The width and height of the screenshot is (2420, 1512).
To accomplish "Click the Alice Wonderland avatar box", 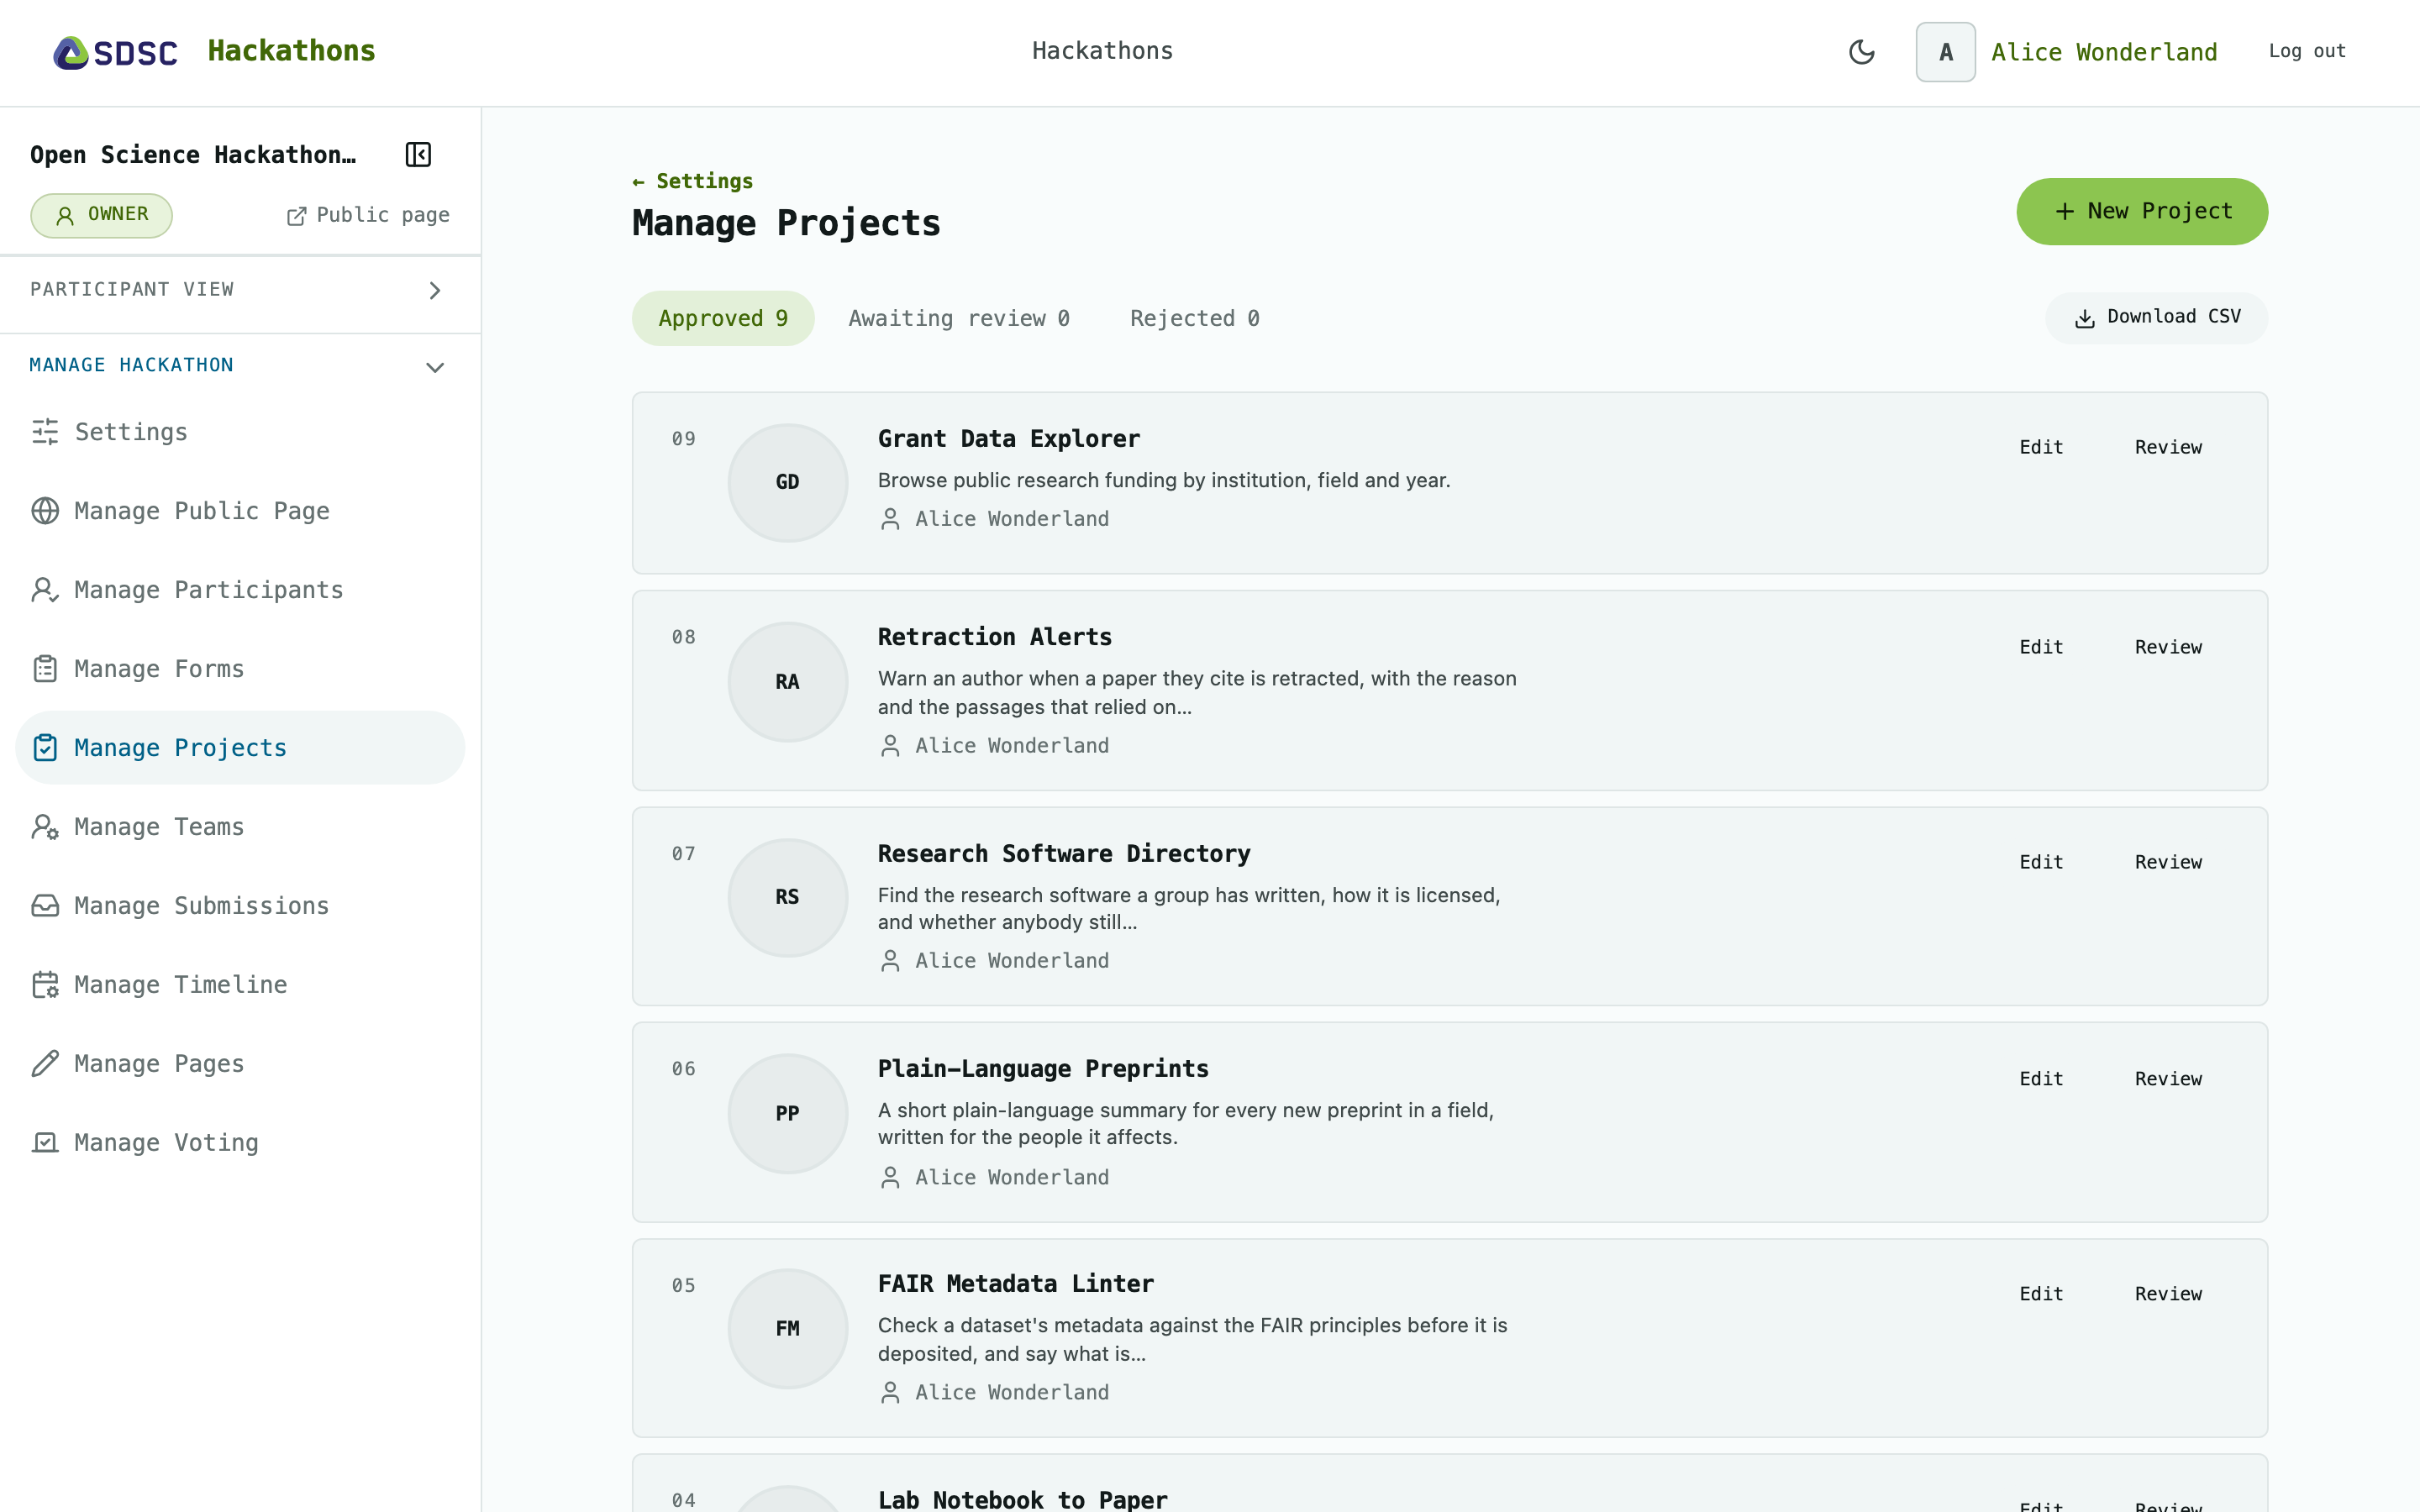I will [1945, 52].
